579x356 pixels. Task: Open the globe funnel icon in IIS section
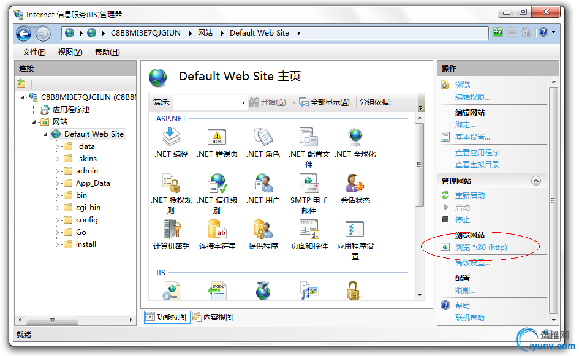pyautogui.click(x=263, y=290)
